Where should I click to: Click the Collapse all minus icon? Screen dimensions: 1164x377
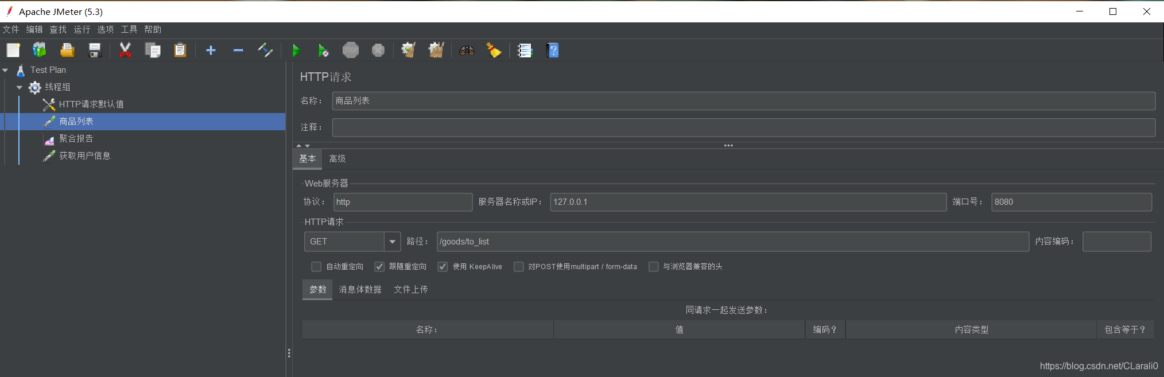tap(238, 50)
